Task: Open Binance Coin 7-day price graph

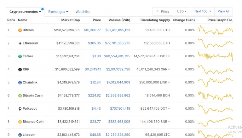Action: coord(215,122)
